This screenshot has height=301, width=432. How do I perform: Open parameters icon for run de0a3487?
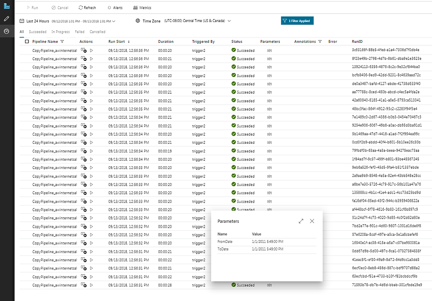point(270,84)
